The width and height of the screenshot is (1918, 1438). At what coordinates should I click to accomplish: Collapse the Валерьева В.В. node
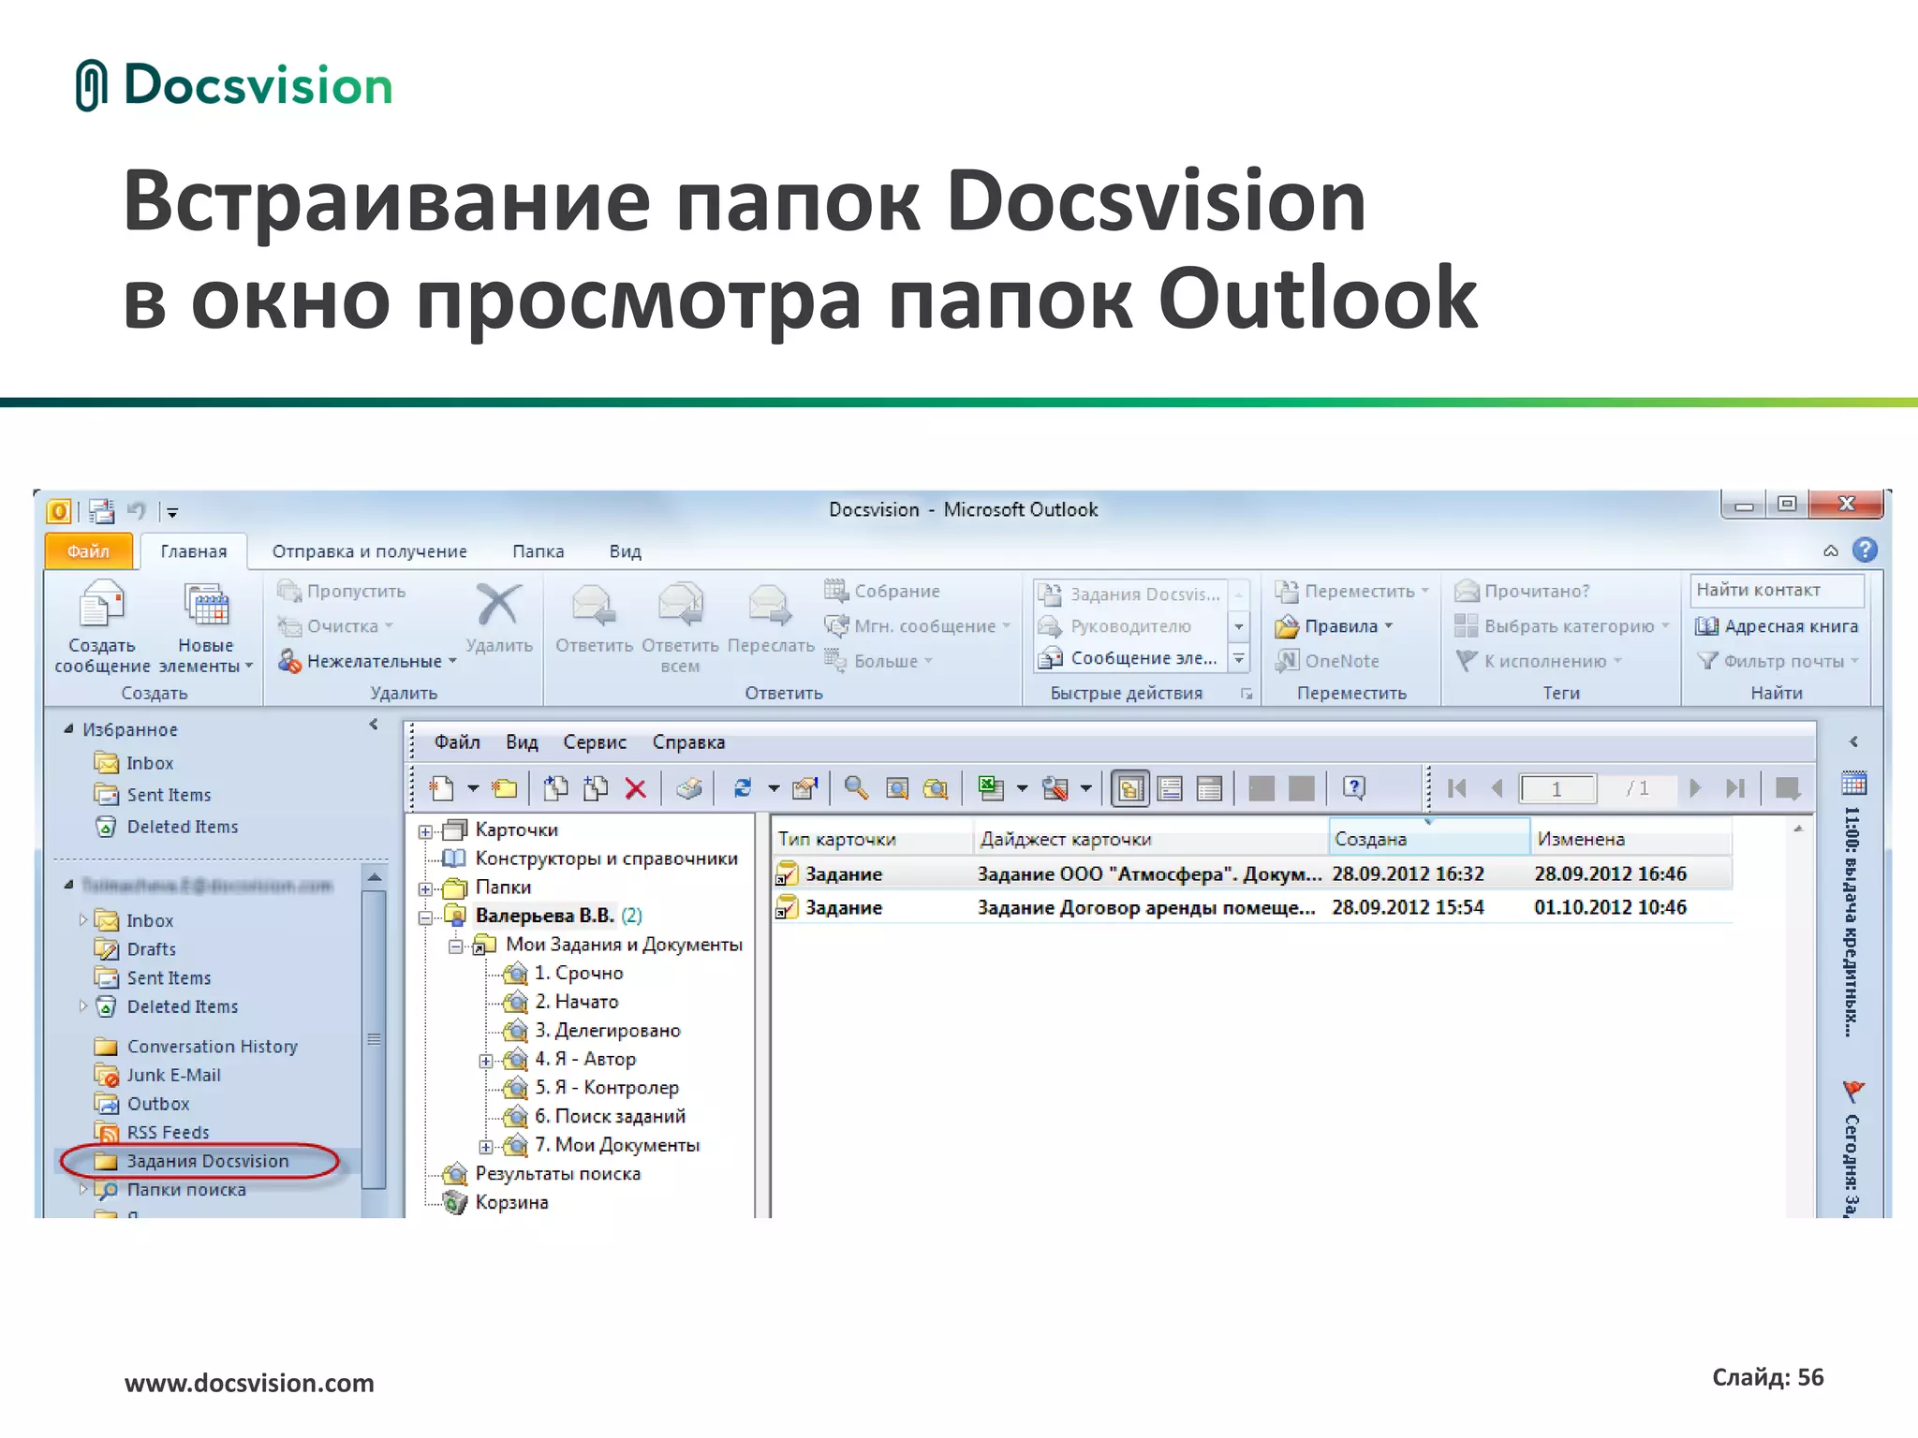pos(425,917)
